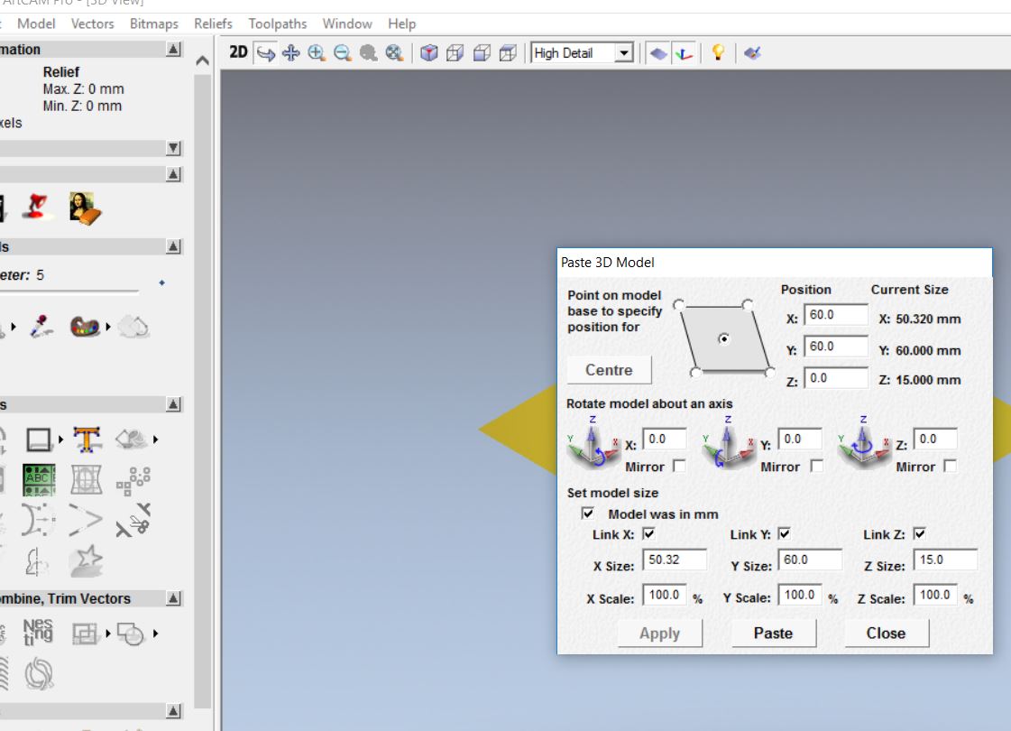Open the green ABC vector library icon

point(39,479)
